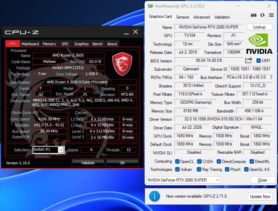Click the blue info icon in update notice
This screenshot has width=278, height=211.
(x=154, y=196)
